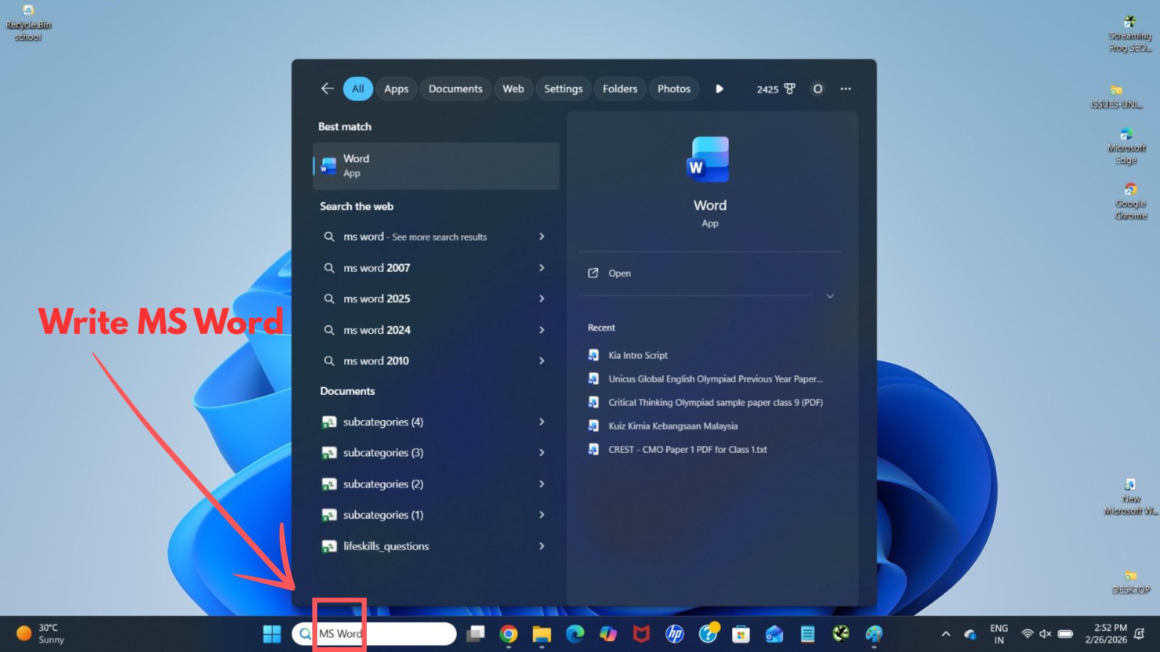Viewport: 1160px width, 652px height.
Task: Expand the Word actions chevron
Action: click(x=830, y=296)
